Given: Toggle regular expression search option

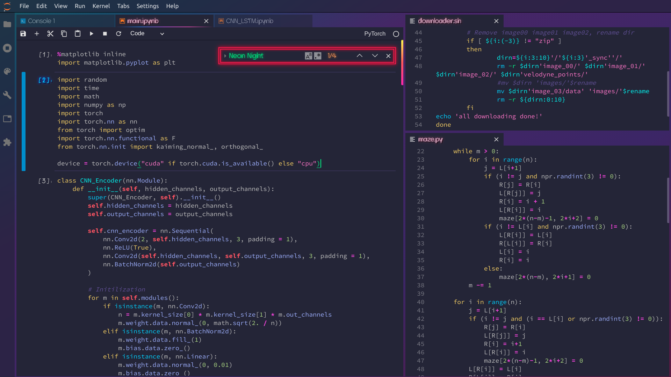Looking at the screenshot, I should pyautogui.click(x=318, y=56).
